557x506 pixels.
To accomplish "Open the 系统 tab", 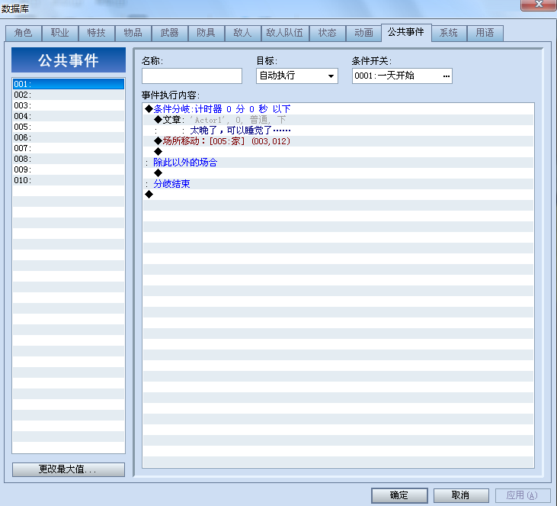I will tap(449, 33).
